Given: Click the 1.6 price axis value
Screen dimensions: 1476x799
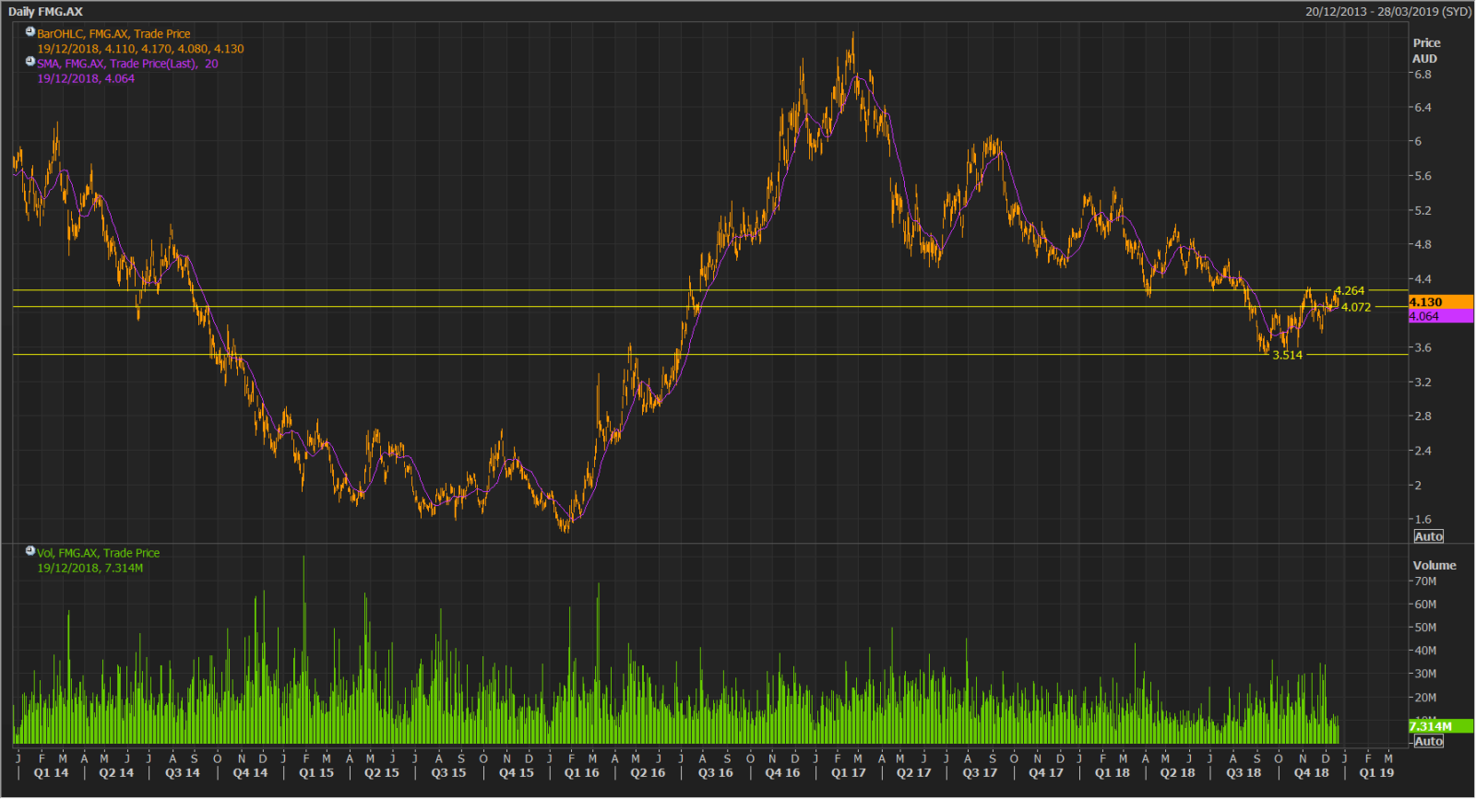Looking at the screenshot, I should click(1422, 520).
